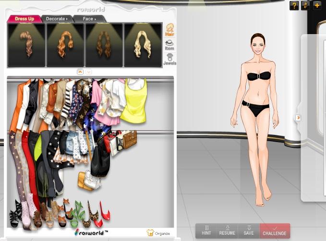Expand the side panel arrow beside model
The width and height of the screenshot is (326, 241).
(298, 118)
